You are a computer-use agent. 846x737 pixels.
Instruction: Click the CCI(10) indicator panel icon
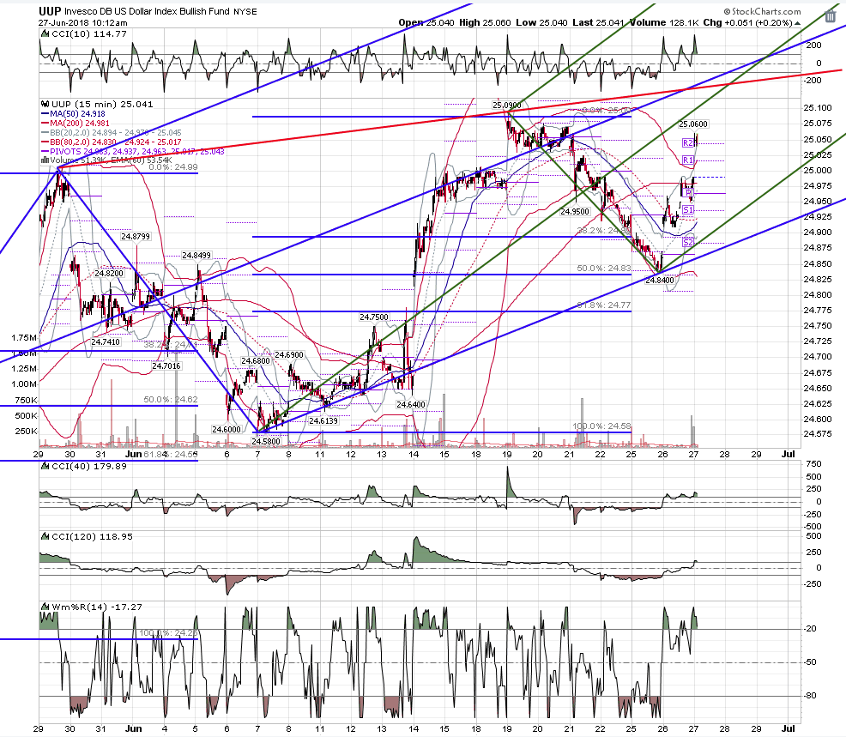[x=45, y=34]
